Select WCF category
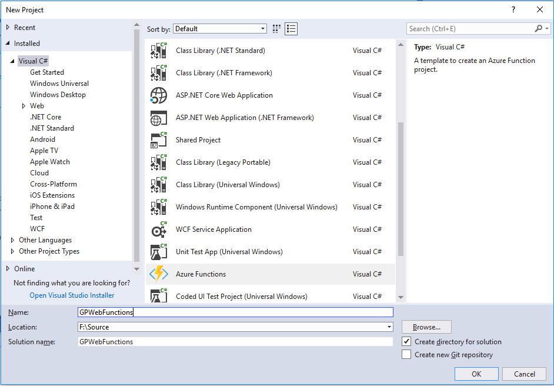The height and width of the screenshot is (386, 554). point(37,229)
